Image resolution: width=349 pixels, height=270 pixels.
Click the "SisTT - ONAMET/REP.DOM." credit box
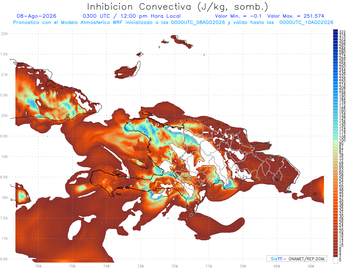[x=296, y=259]
